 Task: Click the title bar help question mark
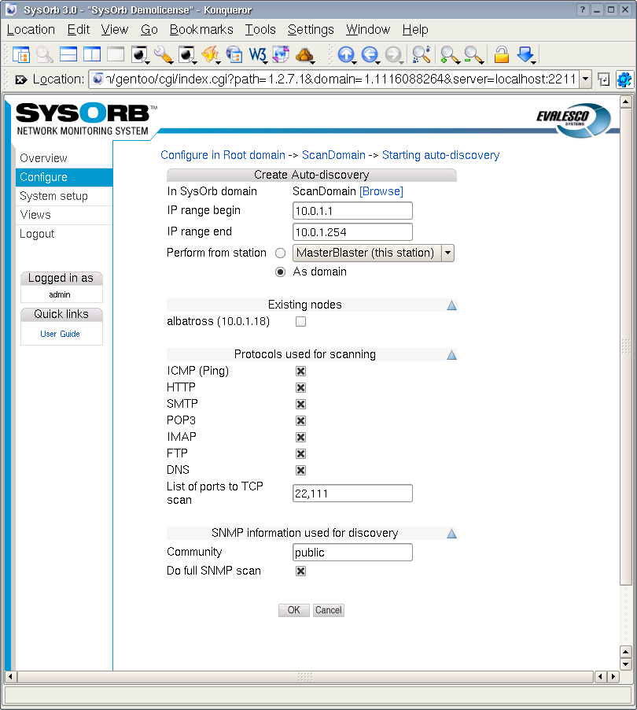(583, 9)
